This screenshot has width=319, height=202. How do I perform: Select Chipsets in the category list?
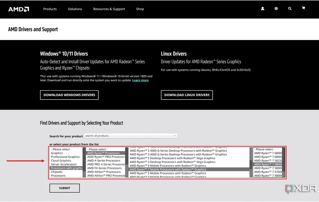(57, 172)
